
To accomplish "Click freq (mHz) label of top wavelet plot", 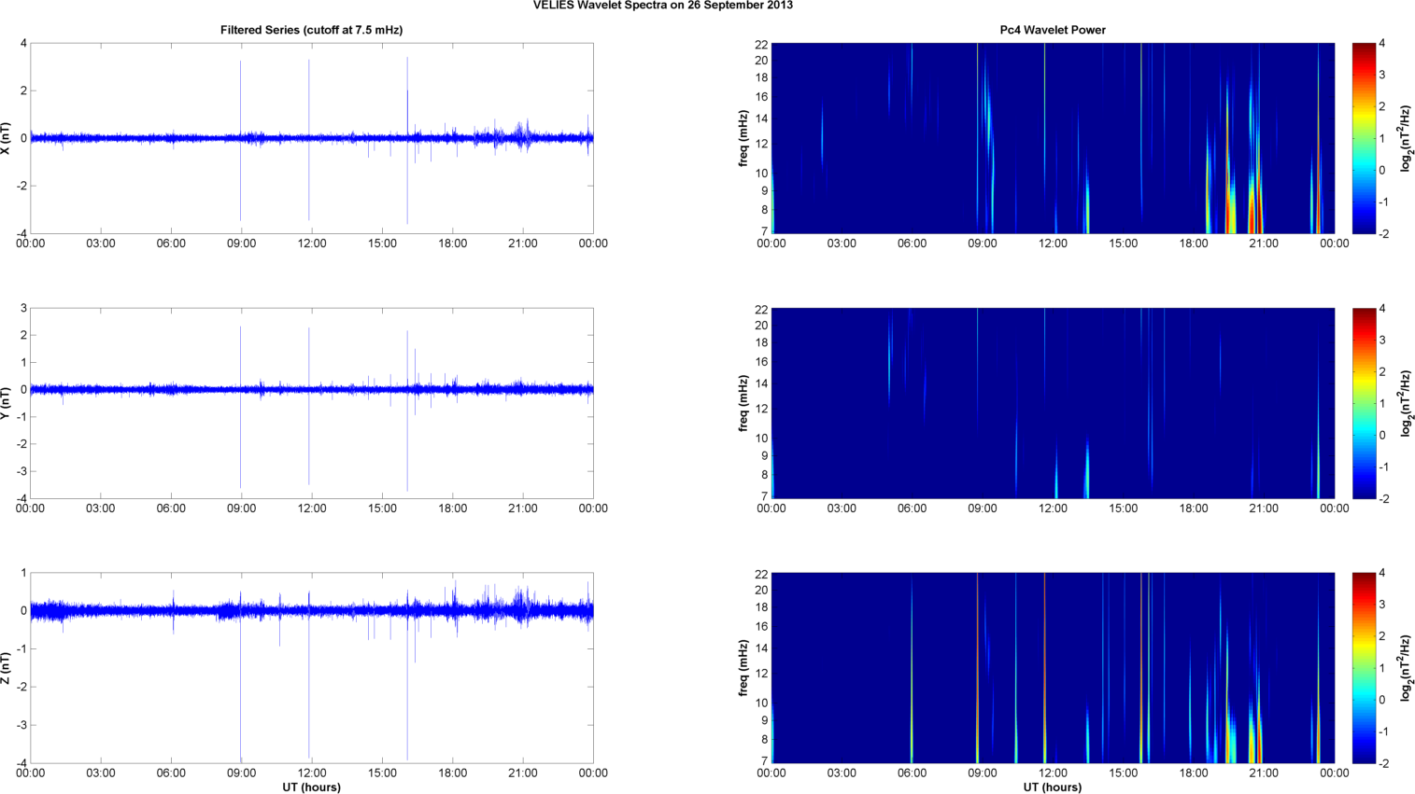I will point(743,138).
